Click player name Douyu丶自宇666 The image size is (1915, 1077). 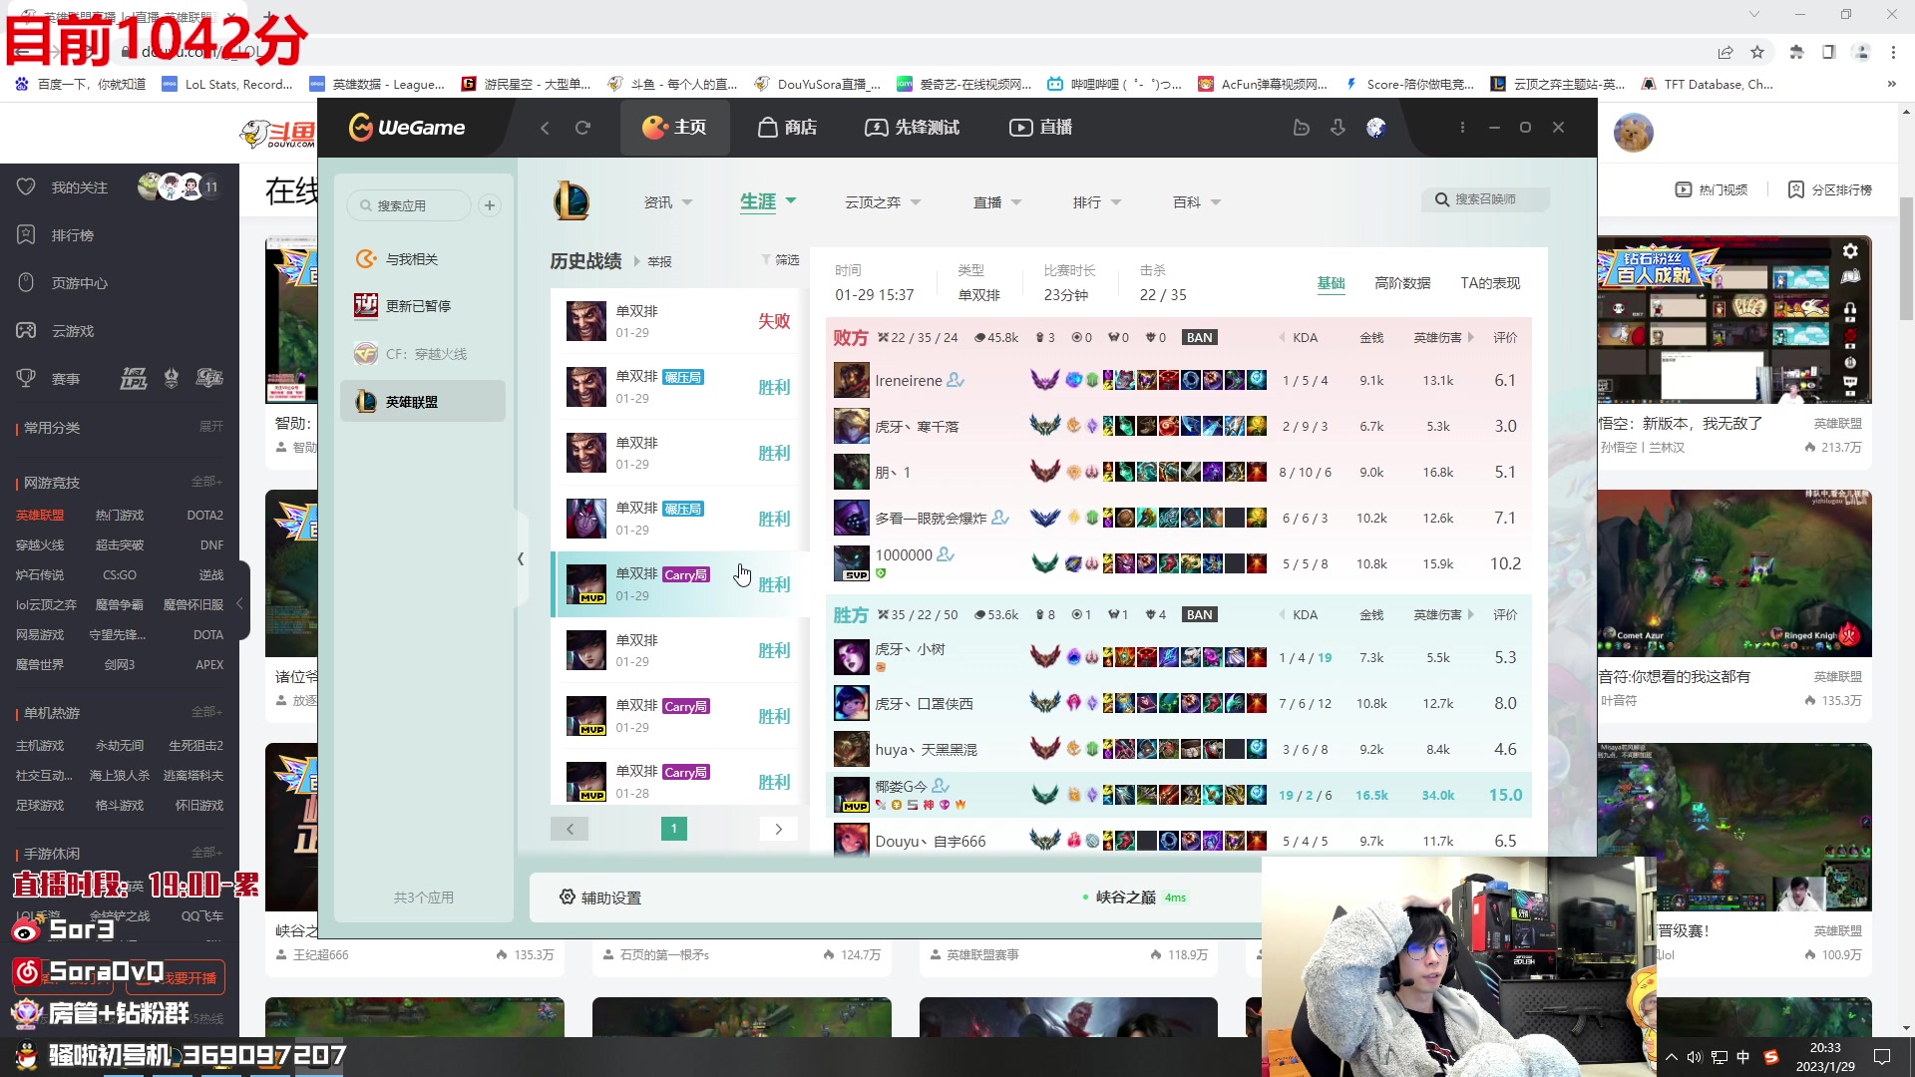931,842
